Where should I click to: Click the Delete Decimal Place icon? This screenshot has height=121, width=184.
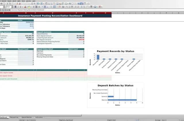point(78,7)
